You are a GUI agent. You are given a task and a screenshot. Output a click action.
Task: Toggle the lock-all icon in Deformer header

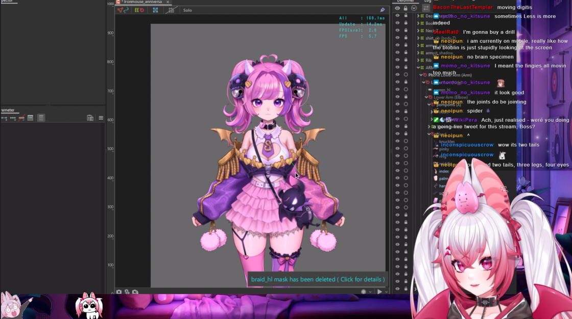coord(406,8)
